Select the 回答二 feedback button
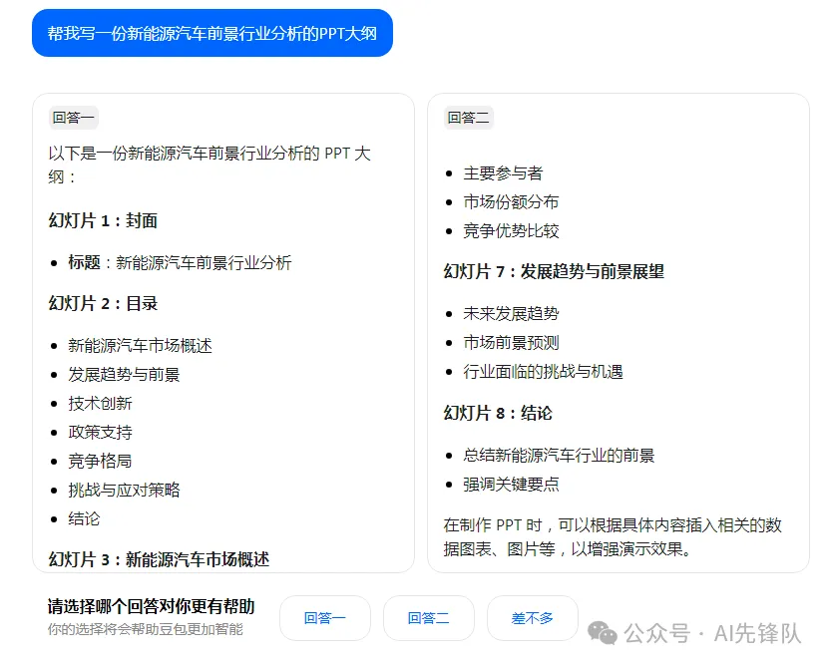Image resolution: width=828 pixels, height=666 pixels. tap(429, 618)
